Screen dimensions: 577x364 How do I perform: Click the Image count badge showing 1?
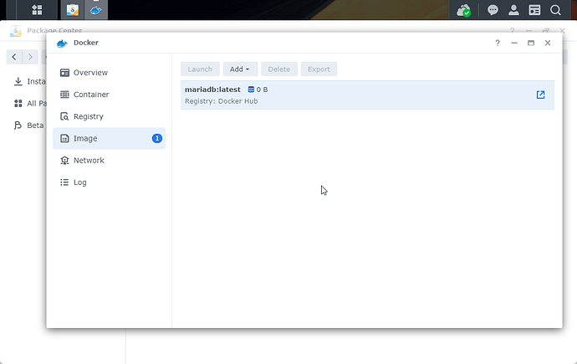pyautogui.click(x=157, y=138)
